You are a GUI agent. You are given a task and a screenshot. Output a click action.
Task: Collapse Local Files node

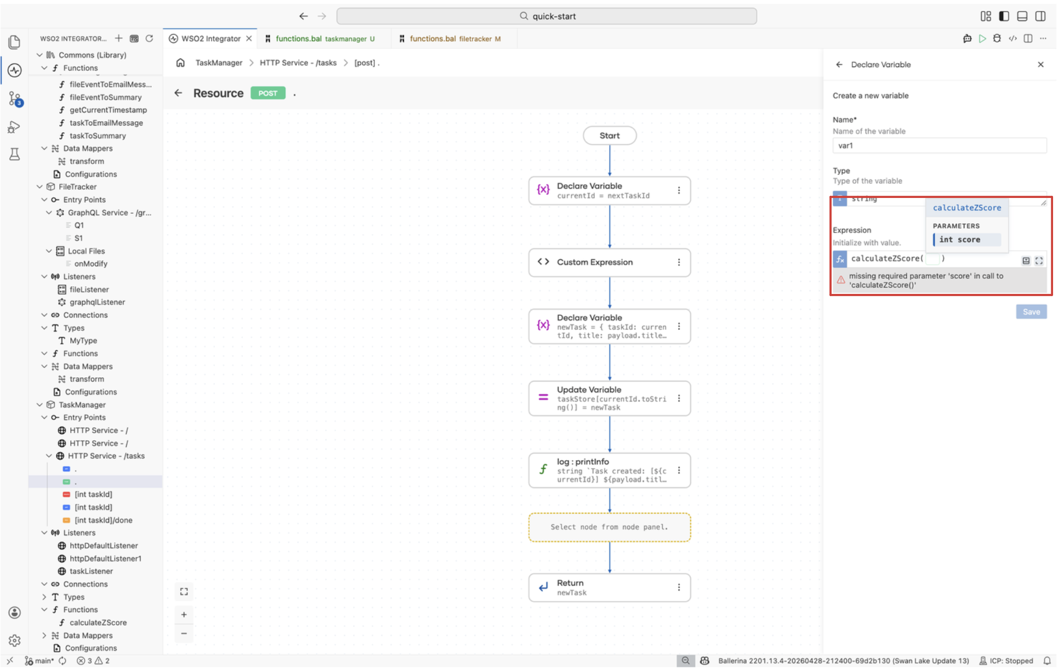[x=49, y=251]
